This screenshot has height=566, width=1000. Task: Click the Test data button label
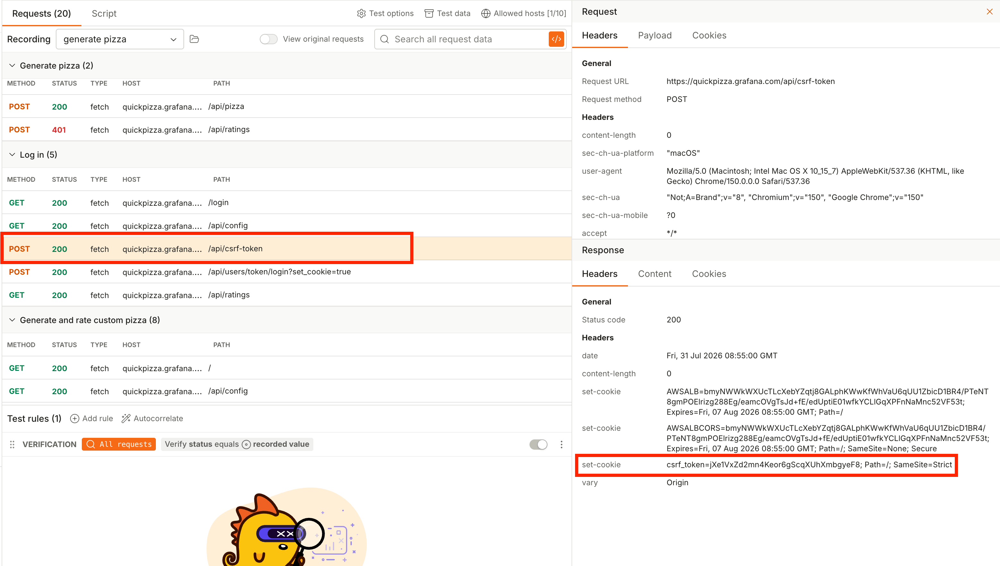[x=453, y=13]
